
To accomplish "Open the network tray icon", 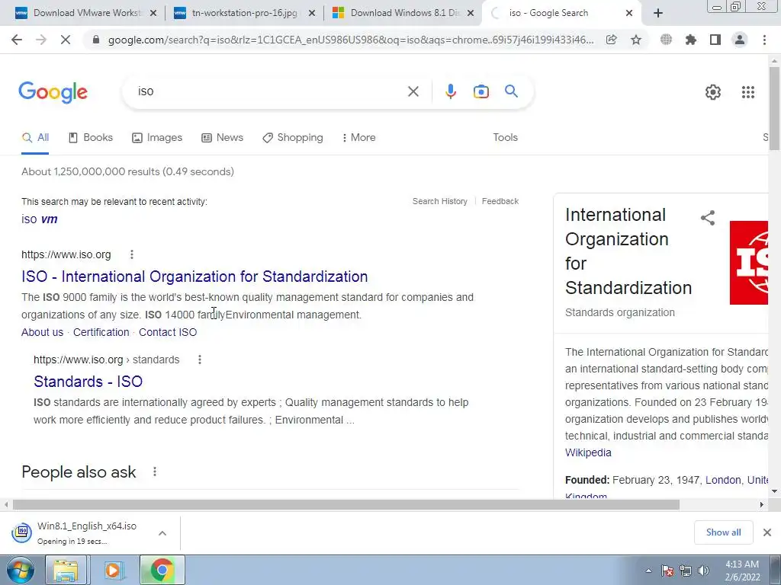I will (686, 571).
